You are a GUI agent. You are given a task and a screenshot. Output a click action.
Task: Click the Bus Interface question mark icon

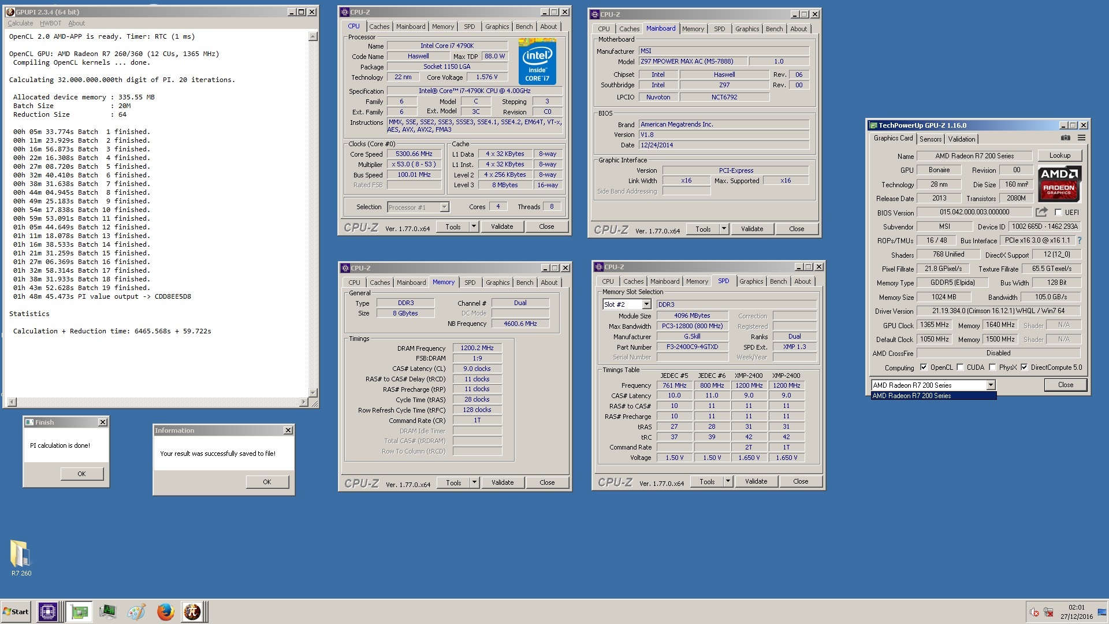pos(1079,240)
